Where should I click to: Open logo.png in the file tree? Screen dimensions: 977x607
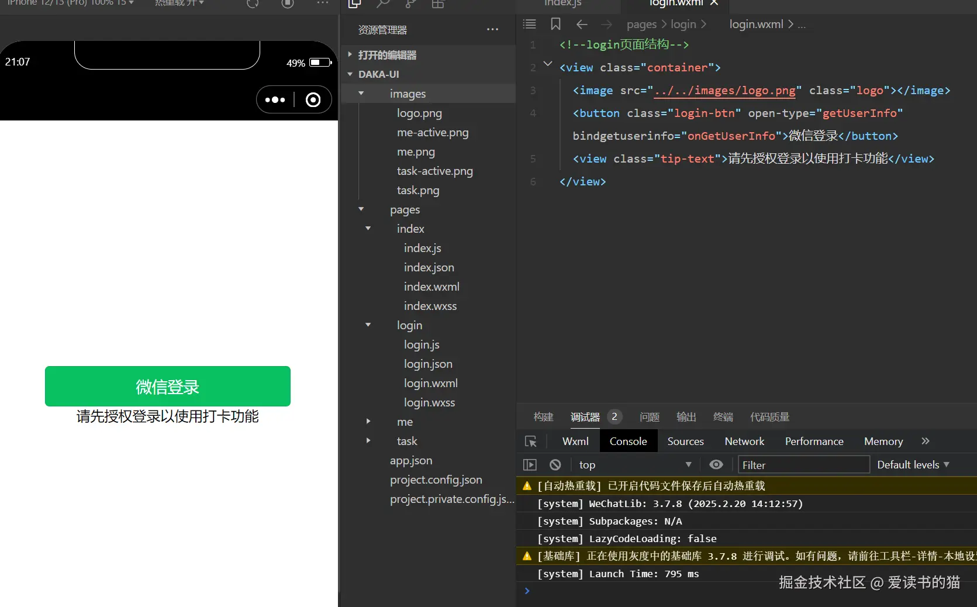click(419, 113)
